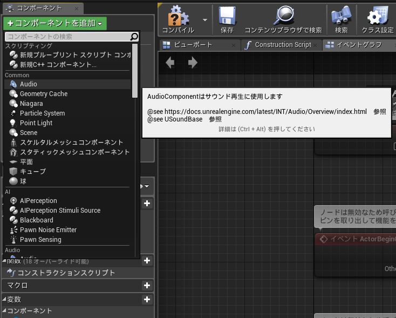Click the 平面 (Plane) shape icon
Viewport: 396px width, 318px height.
(x=13, y=162)
